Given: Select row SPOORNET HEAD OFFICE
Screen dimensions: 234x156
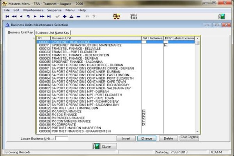Looking at the screenshot, I should (116, 42).
